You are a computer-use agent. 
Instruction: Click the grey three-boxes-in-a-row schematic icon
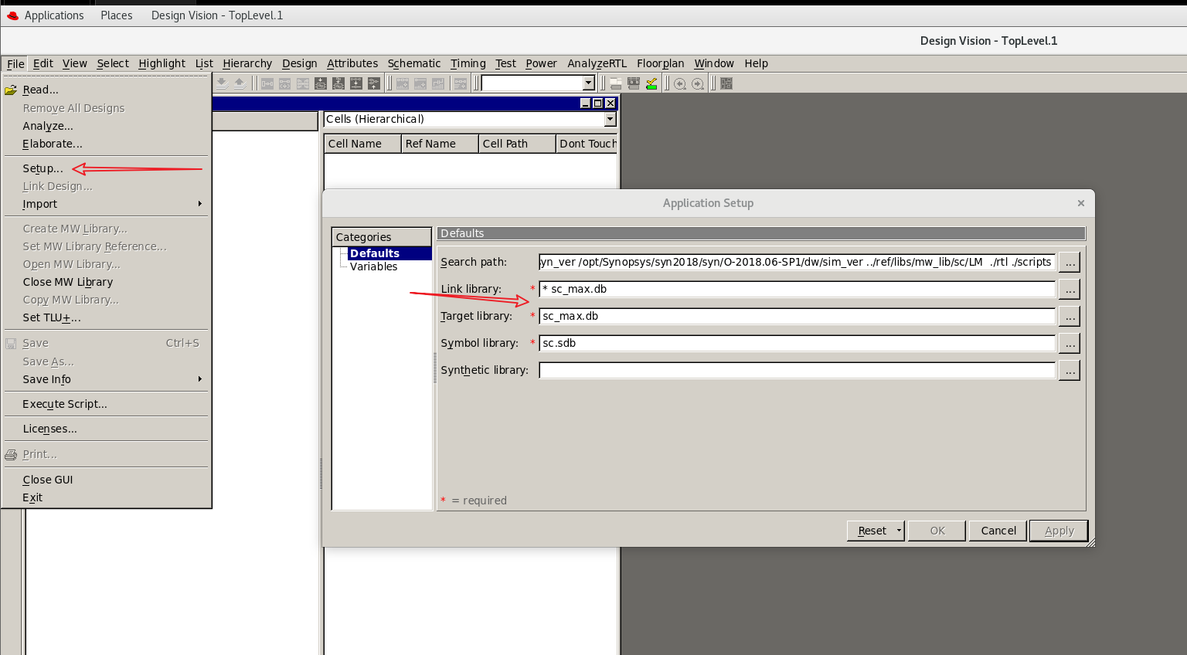tap(267, 83)
